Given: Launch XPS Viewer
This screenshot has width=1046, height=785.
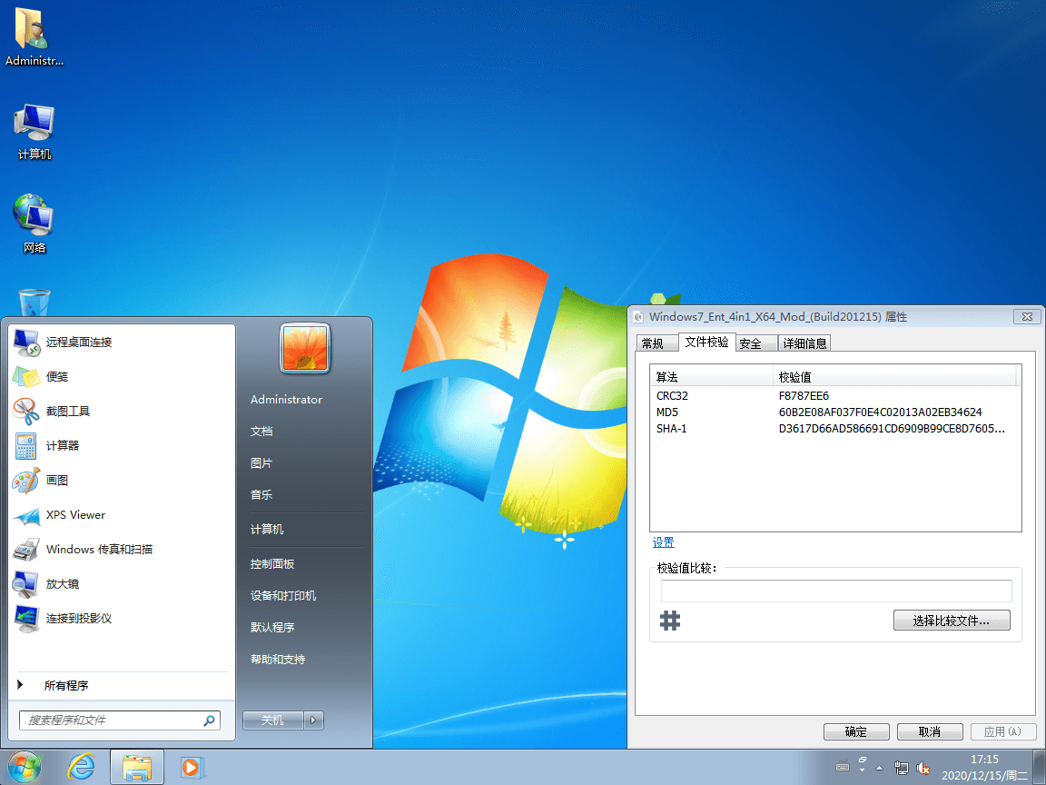Looking at the screenshot, I should coord(74,514).
